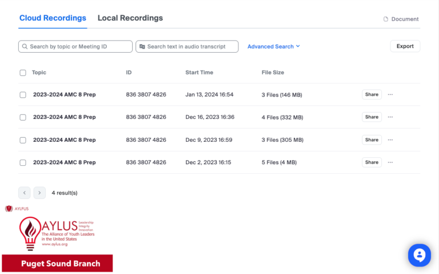
Task: Check the Dec 9, 2023 recording checkbox
Action: (x=23, y=140)
